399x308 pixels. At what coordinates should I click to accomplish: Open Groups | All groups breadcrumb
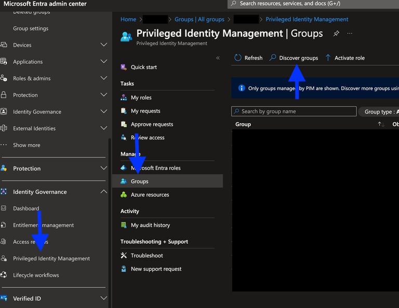pyautogui.click(x=199, y=19)
